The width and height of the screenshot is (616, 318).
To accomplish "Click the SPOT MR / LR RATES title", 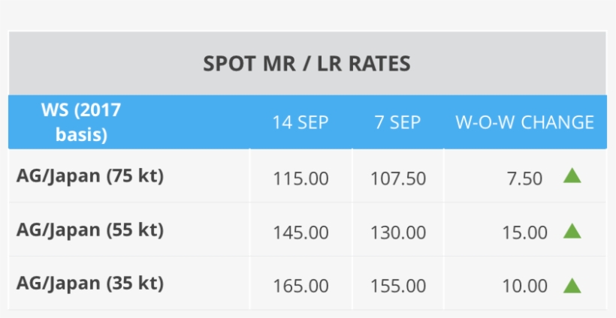I will pyautogui.click(x=306, y=64).
